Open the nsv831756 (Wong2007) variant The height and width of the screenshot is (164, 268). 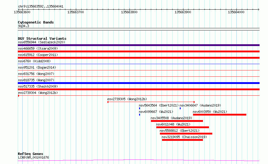(36, 74)
